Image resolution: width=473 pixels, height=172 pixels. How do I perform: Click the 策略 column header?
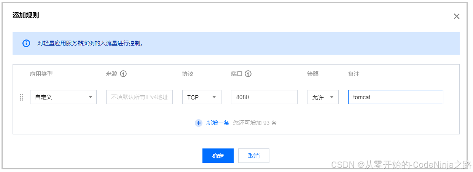click(x=313, y=74)
